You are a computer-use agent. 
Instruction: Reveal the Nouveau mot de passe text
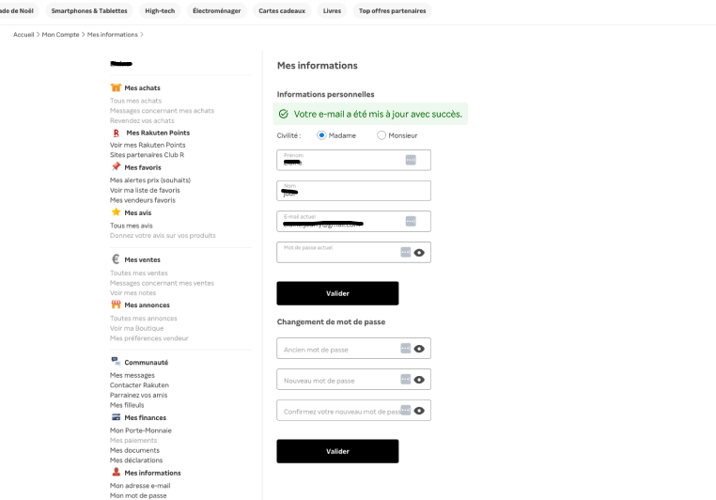419,380
